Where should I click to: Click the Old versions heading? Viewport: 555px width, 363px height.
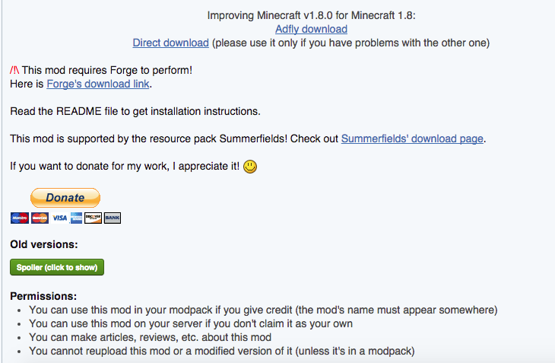44,244
